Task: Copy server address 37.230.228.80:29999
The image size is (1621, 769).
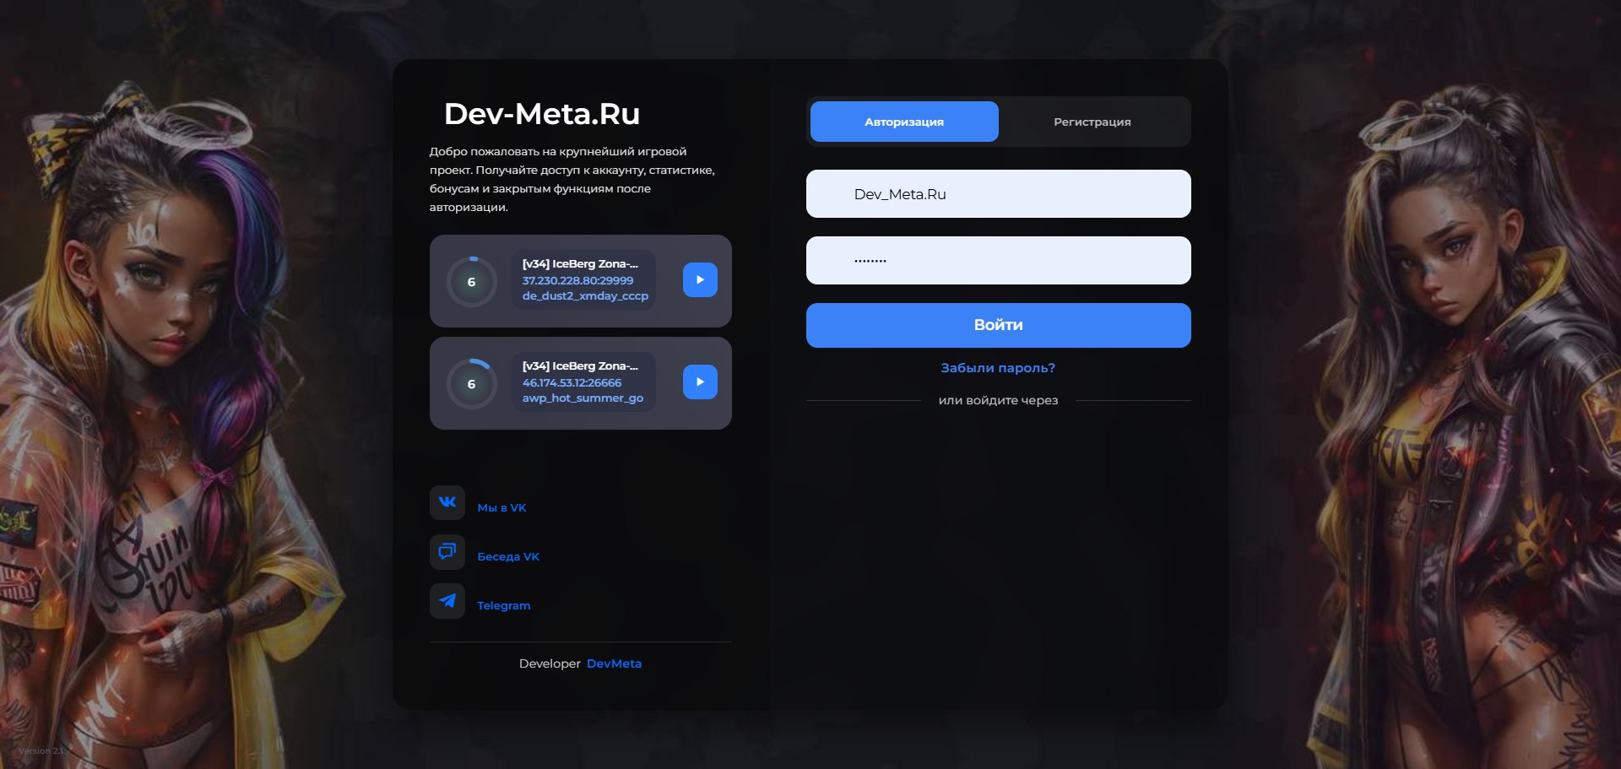Action: coord(577,280)
